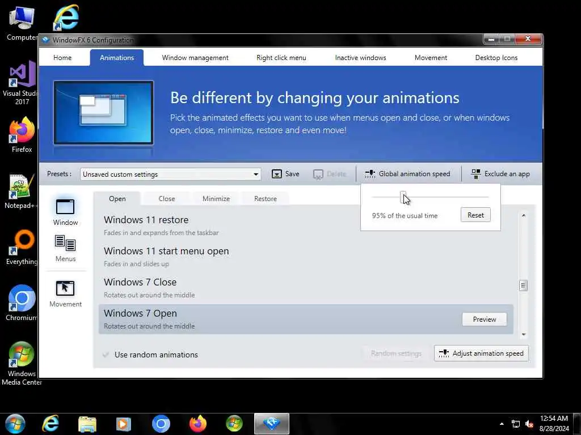
Task: Select the Restore animation sub-tab
Action: [x=266, y=199]
